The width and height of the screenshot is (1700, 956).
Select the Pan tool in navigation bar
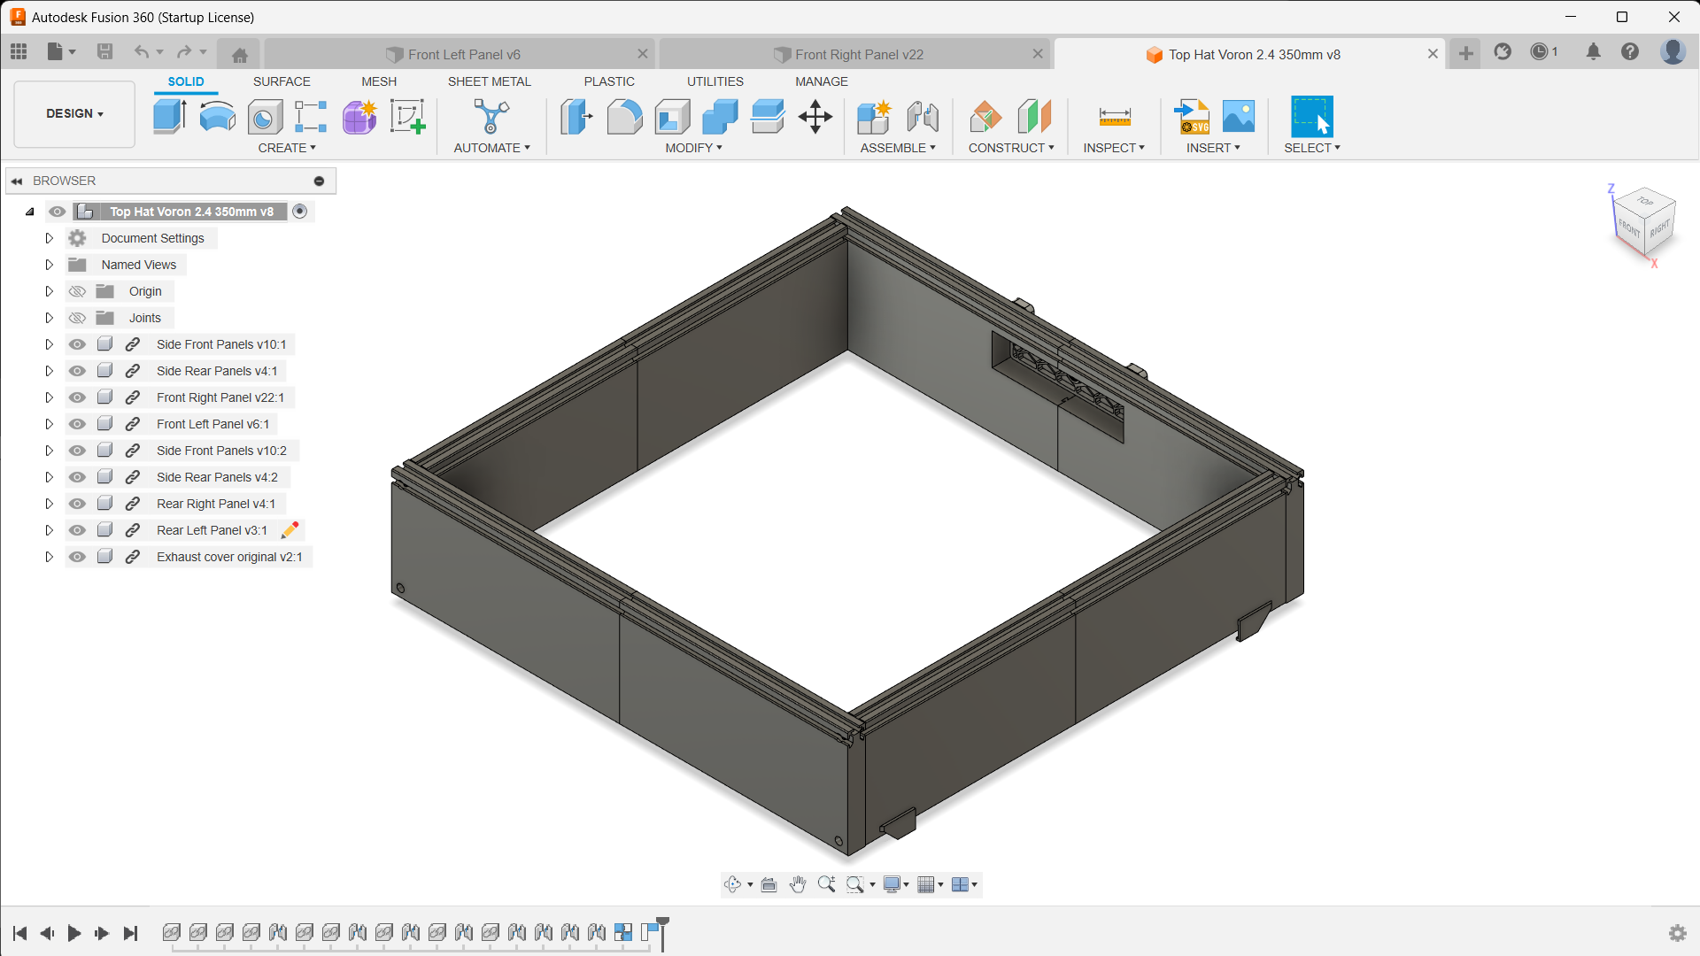[x=798, y=883]
